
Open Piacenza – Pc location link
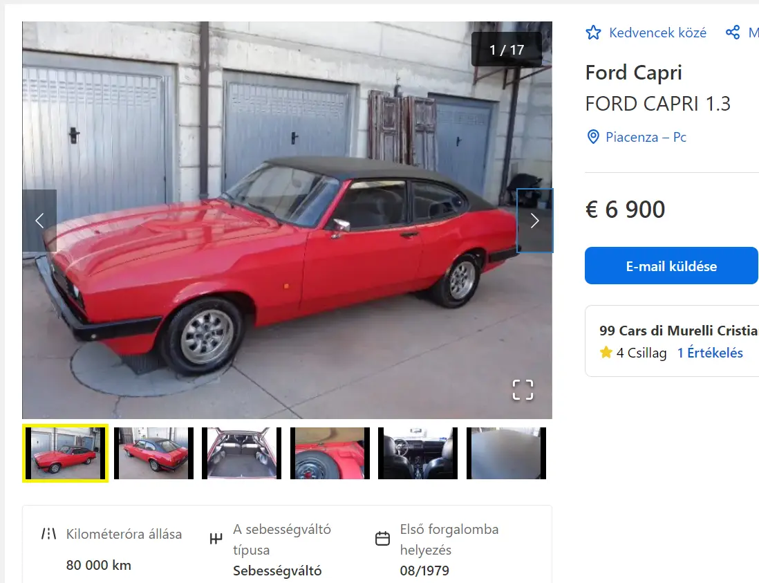[646, 137]
